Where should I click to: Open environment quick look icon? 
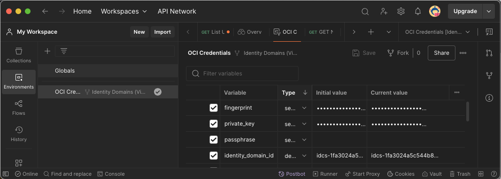tap(489, 31)
